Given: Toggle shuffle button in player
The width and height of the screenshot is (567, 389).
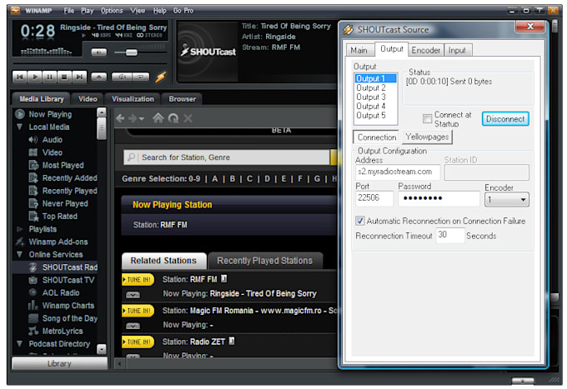Looking at the screenshot, I should tap(122, 77).
